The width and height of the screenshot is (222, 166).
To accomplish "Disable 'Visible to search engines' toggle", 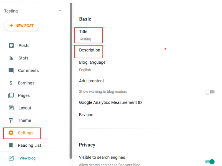I will coord(210,162).
